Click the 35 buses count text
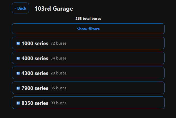This screenshot has width=176, height=118. click(58, 88)
